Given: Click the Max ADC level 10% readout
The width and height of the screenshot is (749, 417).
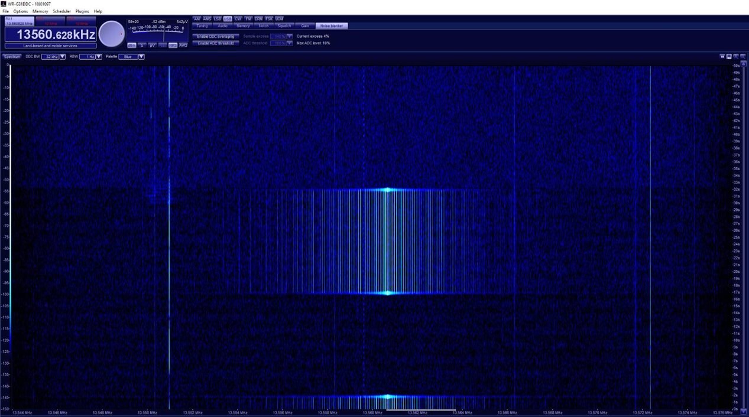Looking at the screenshot, I should coord(313,43).
